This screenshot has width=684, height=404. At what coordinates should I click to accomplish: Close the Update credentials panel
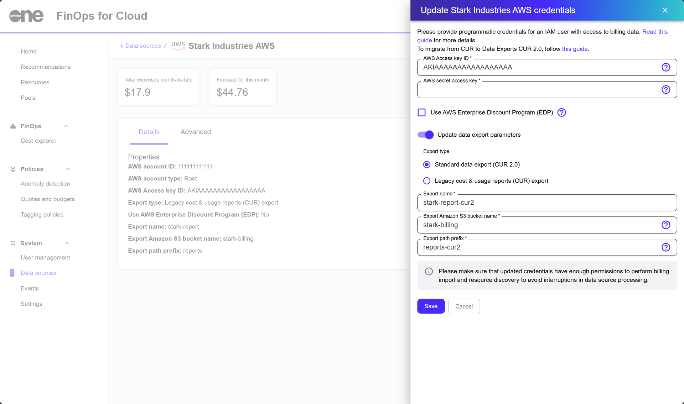pyautogui.click(x=665, y=10)
